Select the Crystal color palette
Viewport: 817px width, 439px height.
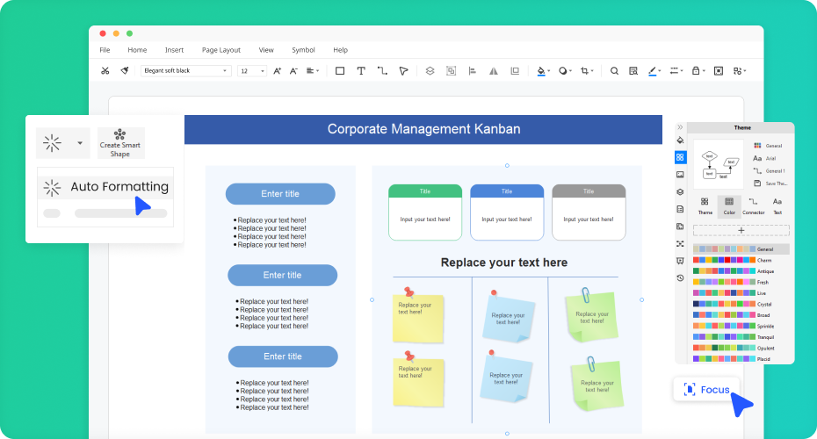(x=733, y=304)
